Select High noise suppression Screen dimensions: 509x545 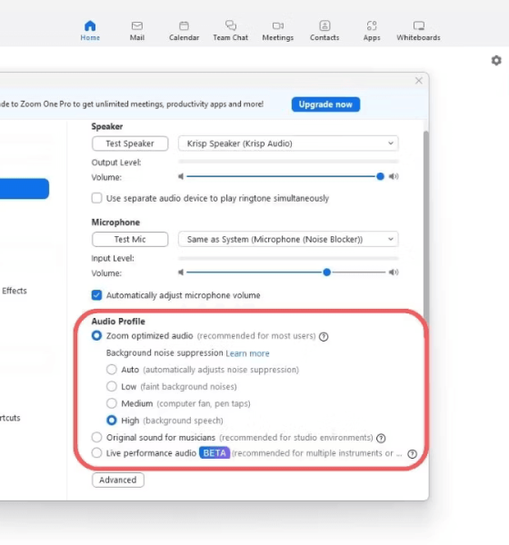tap(111, 421)
